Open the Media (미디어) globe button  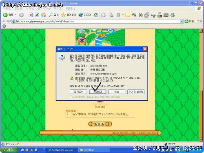coord(84,15)
